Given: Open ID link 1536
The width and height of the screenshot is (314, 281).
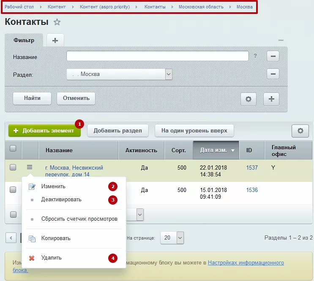Looking at the screenshot, I should pyautogui.click(x=252, y=190).
